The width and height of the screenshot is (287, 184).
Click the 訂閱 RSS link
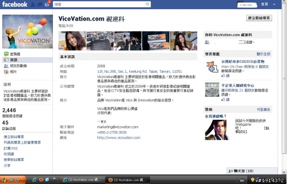point(11,148)
